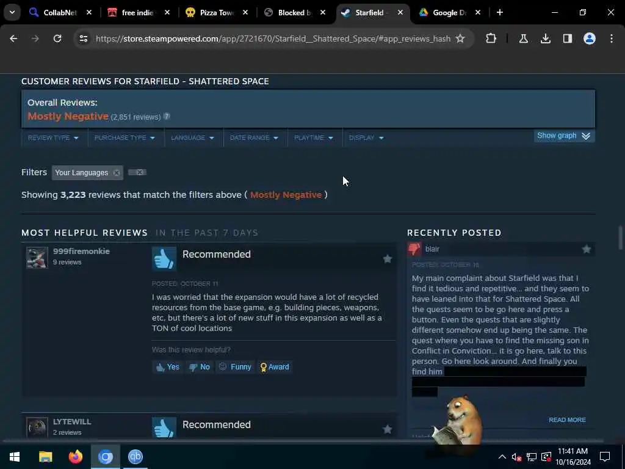Click the page vertical scrollbar thumb
The height and width of the screenshot is (469, 625).
pos(620,238)
